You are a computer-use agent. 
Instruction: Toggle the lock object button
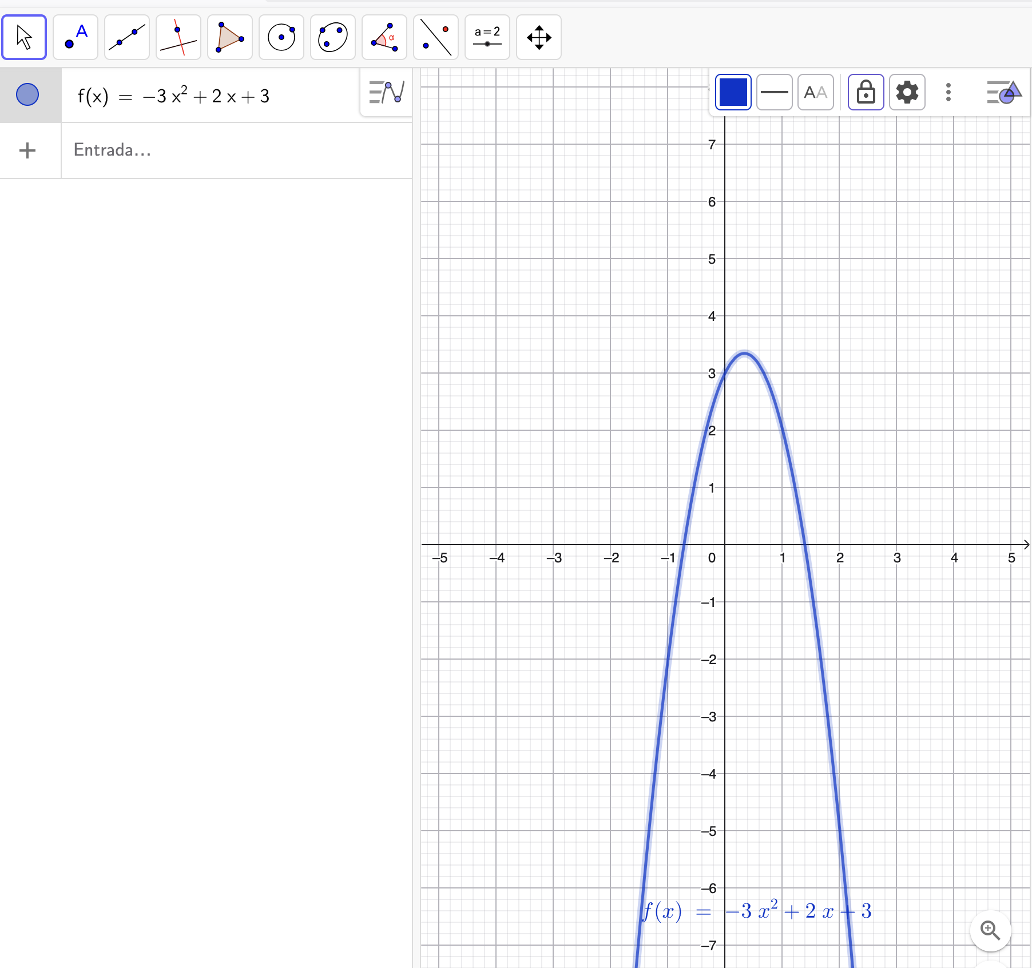(866, 92)
